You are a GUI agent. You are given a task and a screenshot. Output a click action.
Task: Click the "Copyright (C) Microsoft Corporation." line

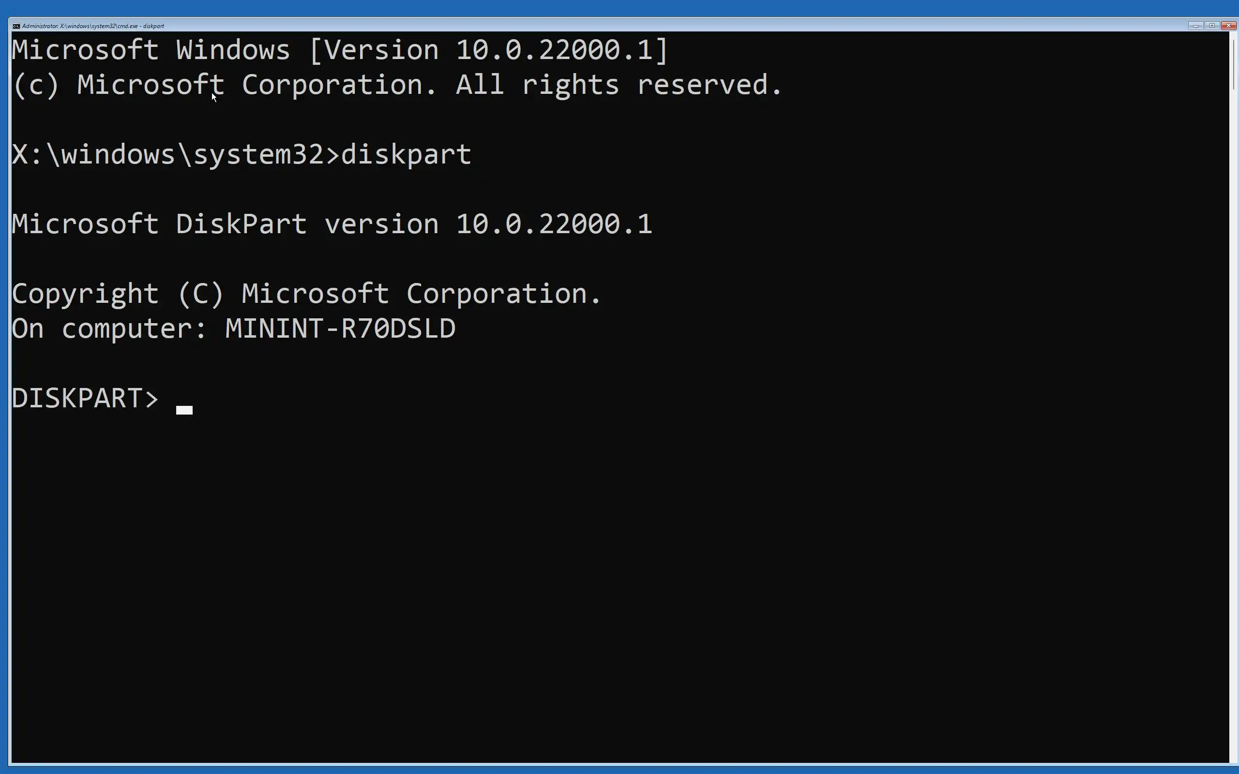click(x=307, y=294)
